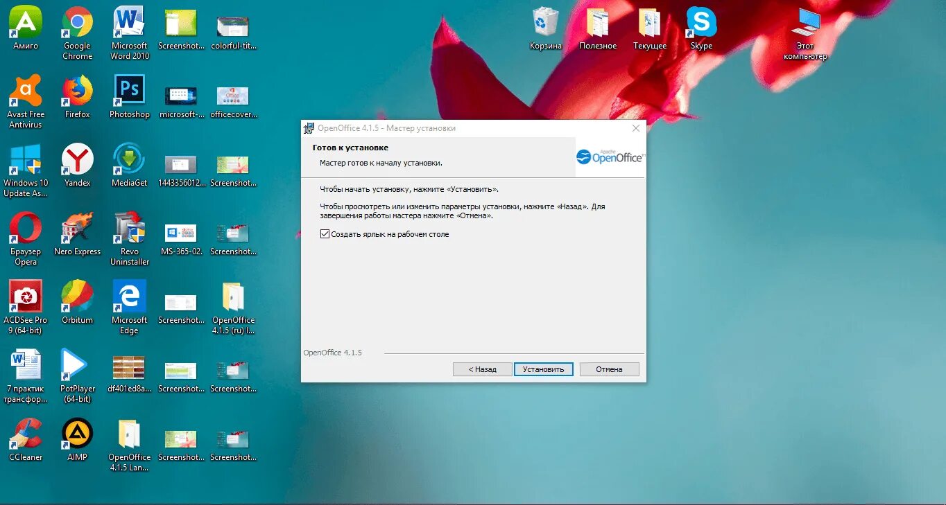Screen dimensions: 946x505
Task: Select the Microsoft Word 2010 shortcut
Action: (130, 33)
